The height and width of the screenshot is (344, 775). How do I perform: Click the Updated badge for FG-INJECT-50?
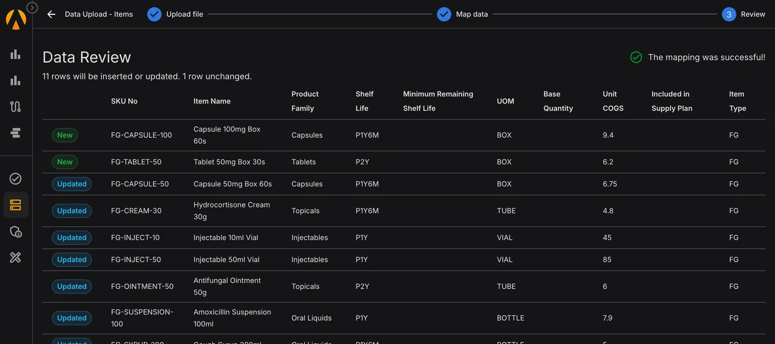[x=72, y=260]
